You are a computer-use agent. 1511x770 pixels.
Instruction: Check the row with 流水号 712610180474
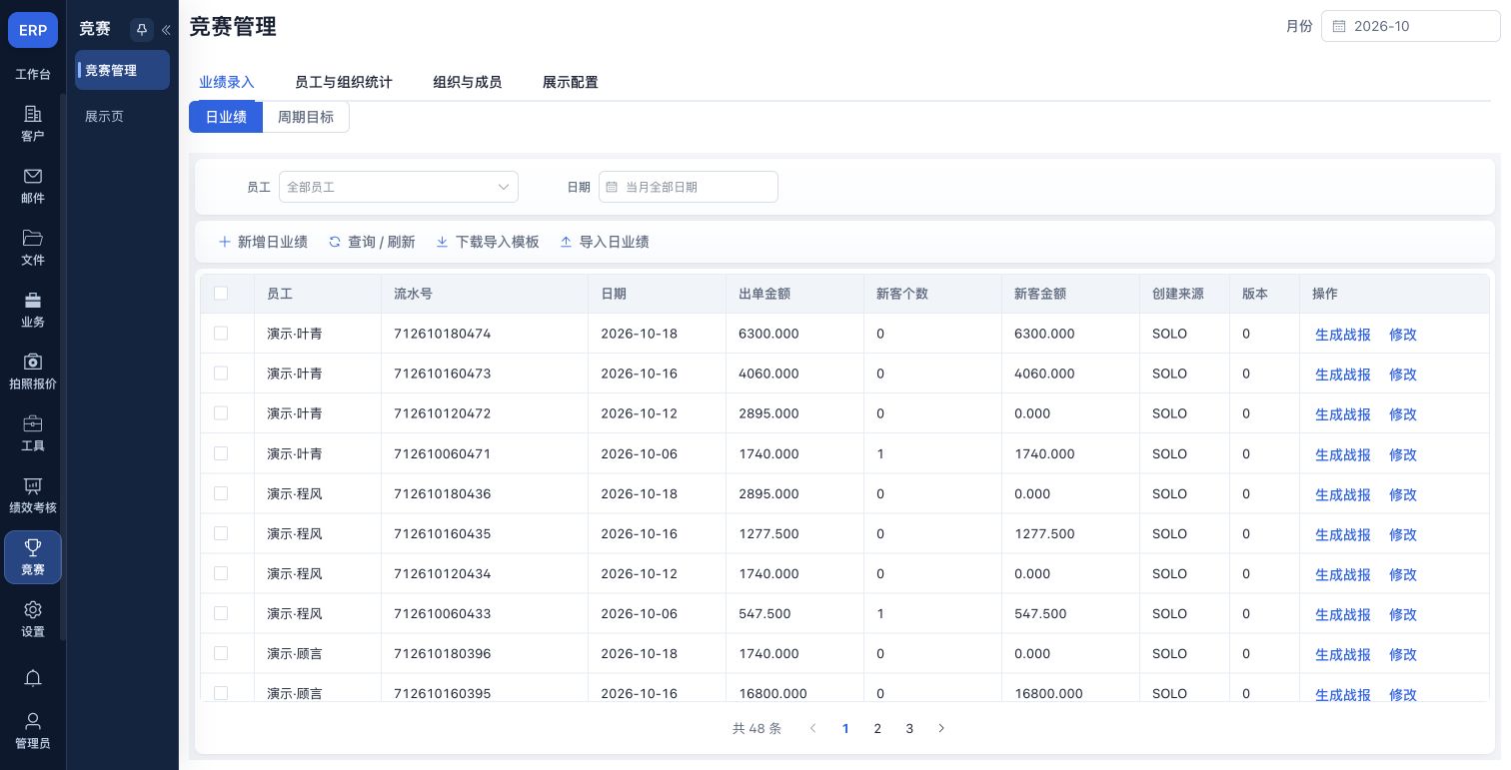221,334
